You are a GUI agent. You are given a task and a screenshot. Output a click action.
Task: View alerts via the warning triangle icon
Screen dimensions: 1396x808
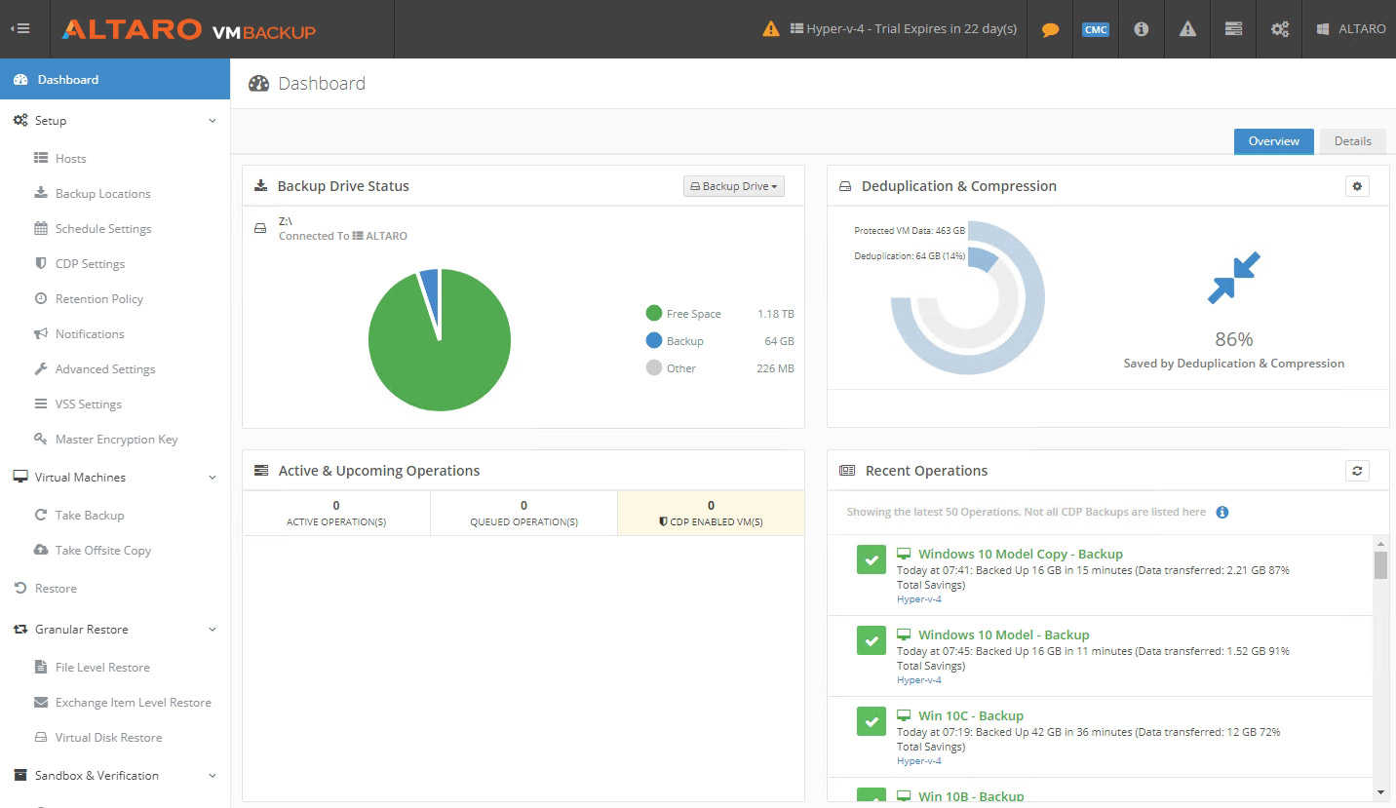click(1186, 29)
